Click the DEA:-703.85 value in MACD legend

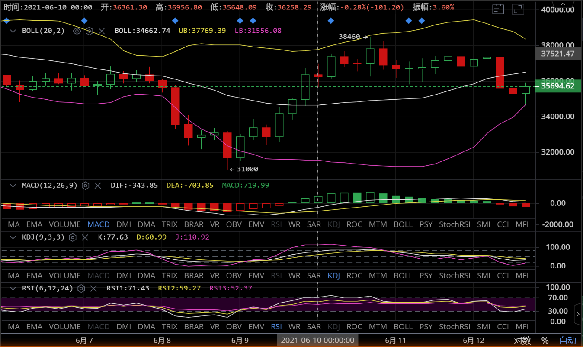(x=190, y=186)
